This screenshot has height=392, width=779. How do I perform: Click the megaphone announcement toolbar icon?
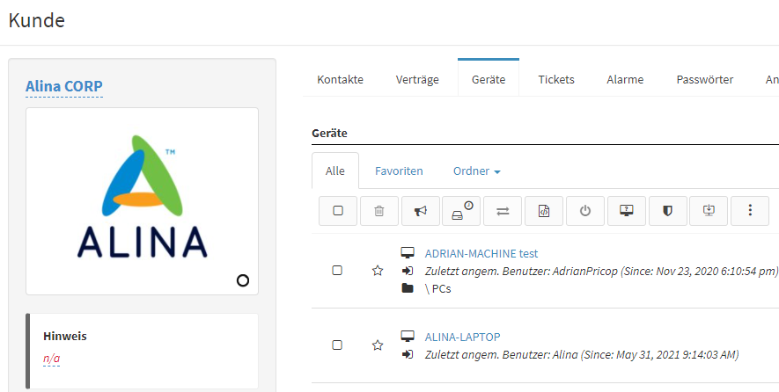[420, 211]
